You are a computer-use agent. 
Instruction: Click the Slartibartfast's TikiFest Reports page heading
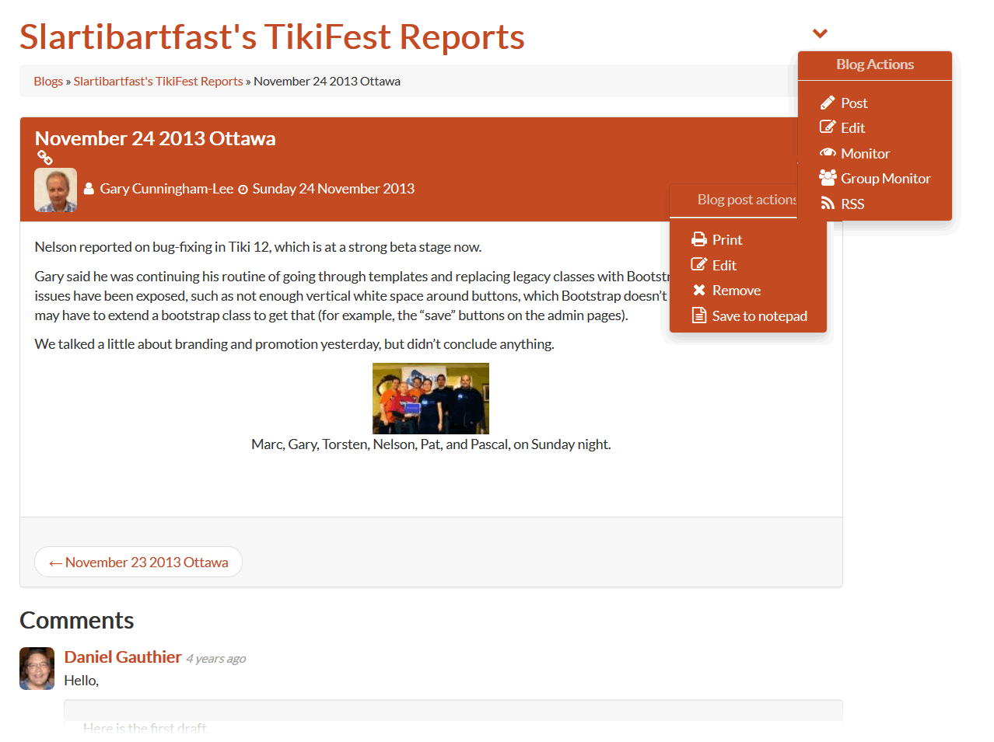(272, 37)
